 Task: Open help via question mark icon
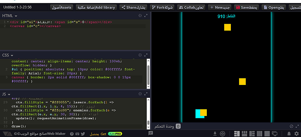point(71,134)
